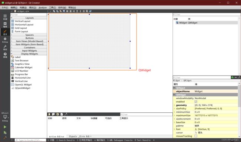Switch to Signals Slots Editor tab
This screenshot has height=142, width=241.
[x=80, y=136]
